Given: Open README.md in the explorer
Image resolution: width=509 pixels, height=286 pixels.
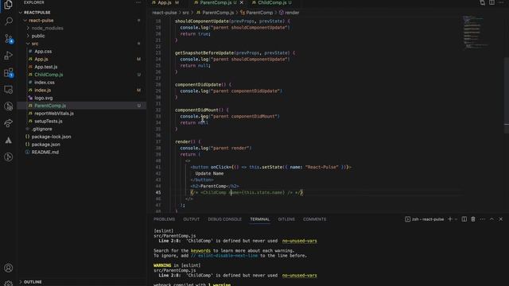Looking at the screenshot, I should click(45, 152).
